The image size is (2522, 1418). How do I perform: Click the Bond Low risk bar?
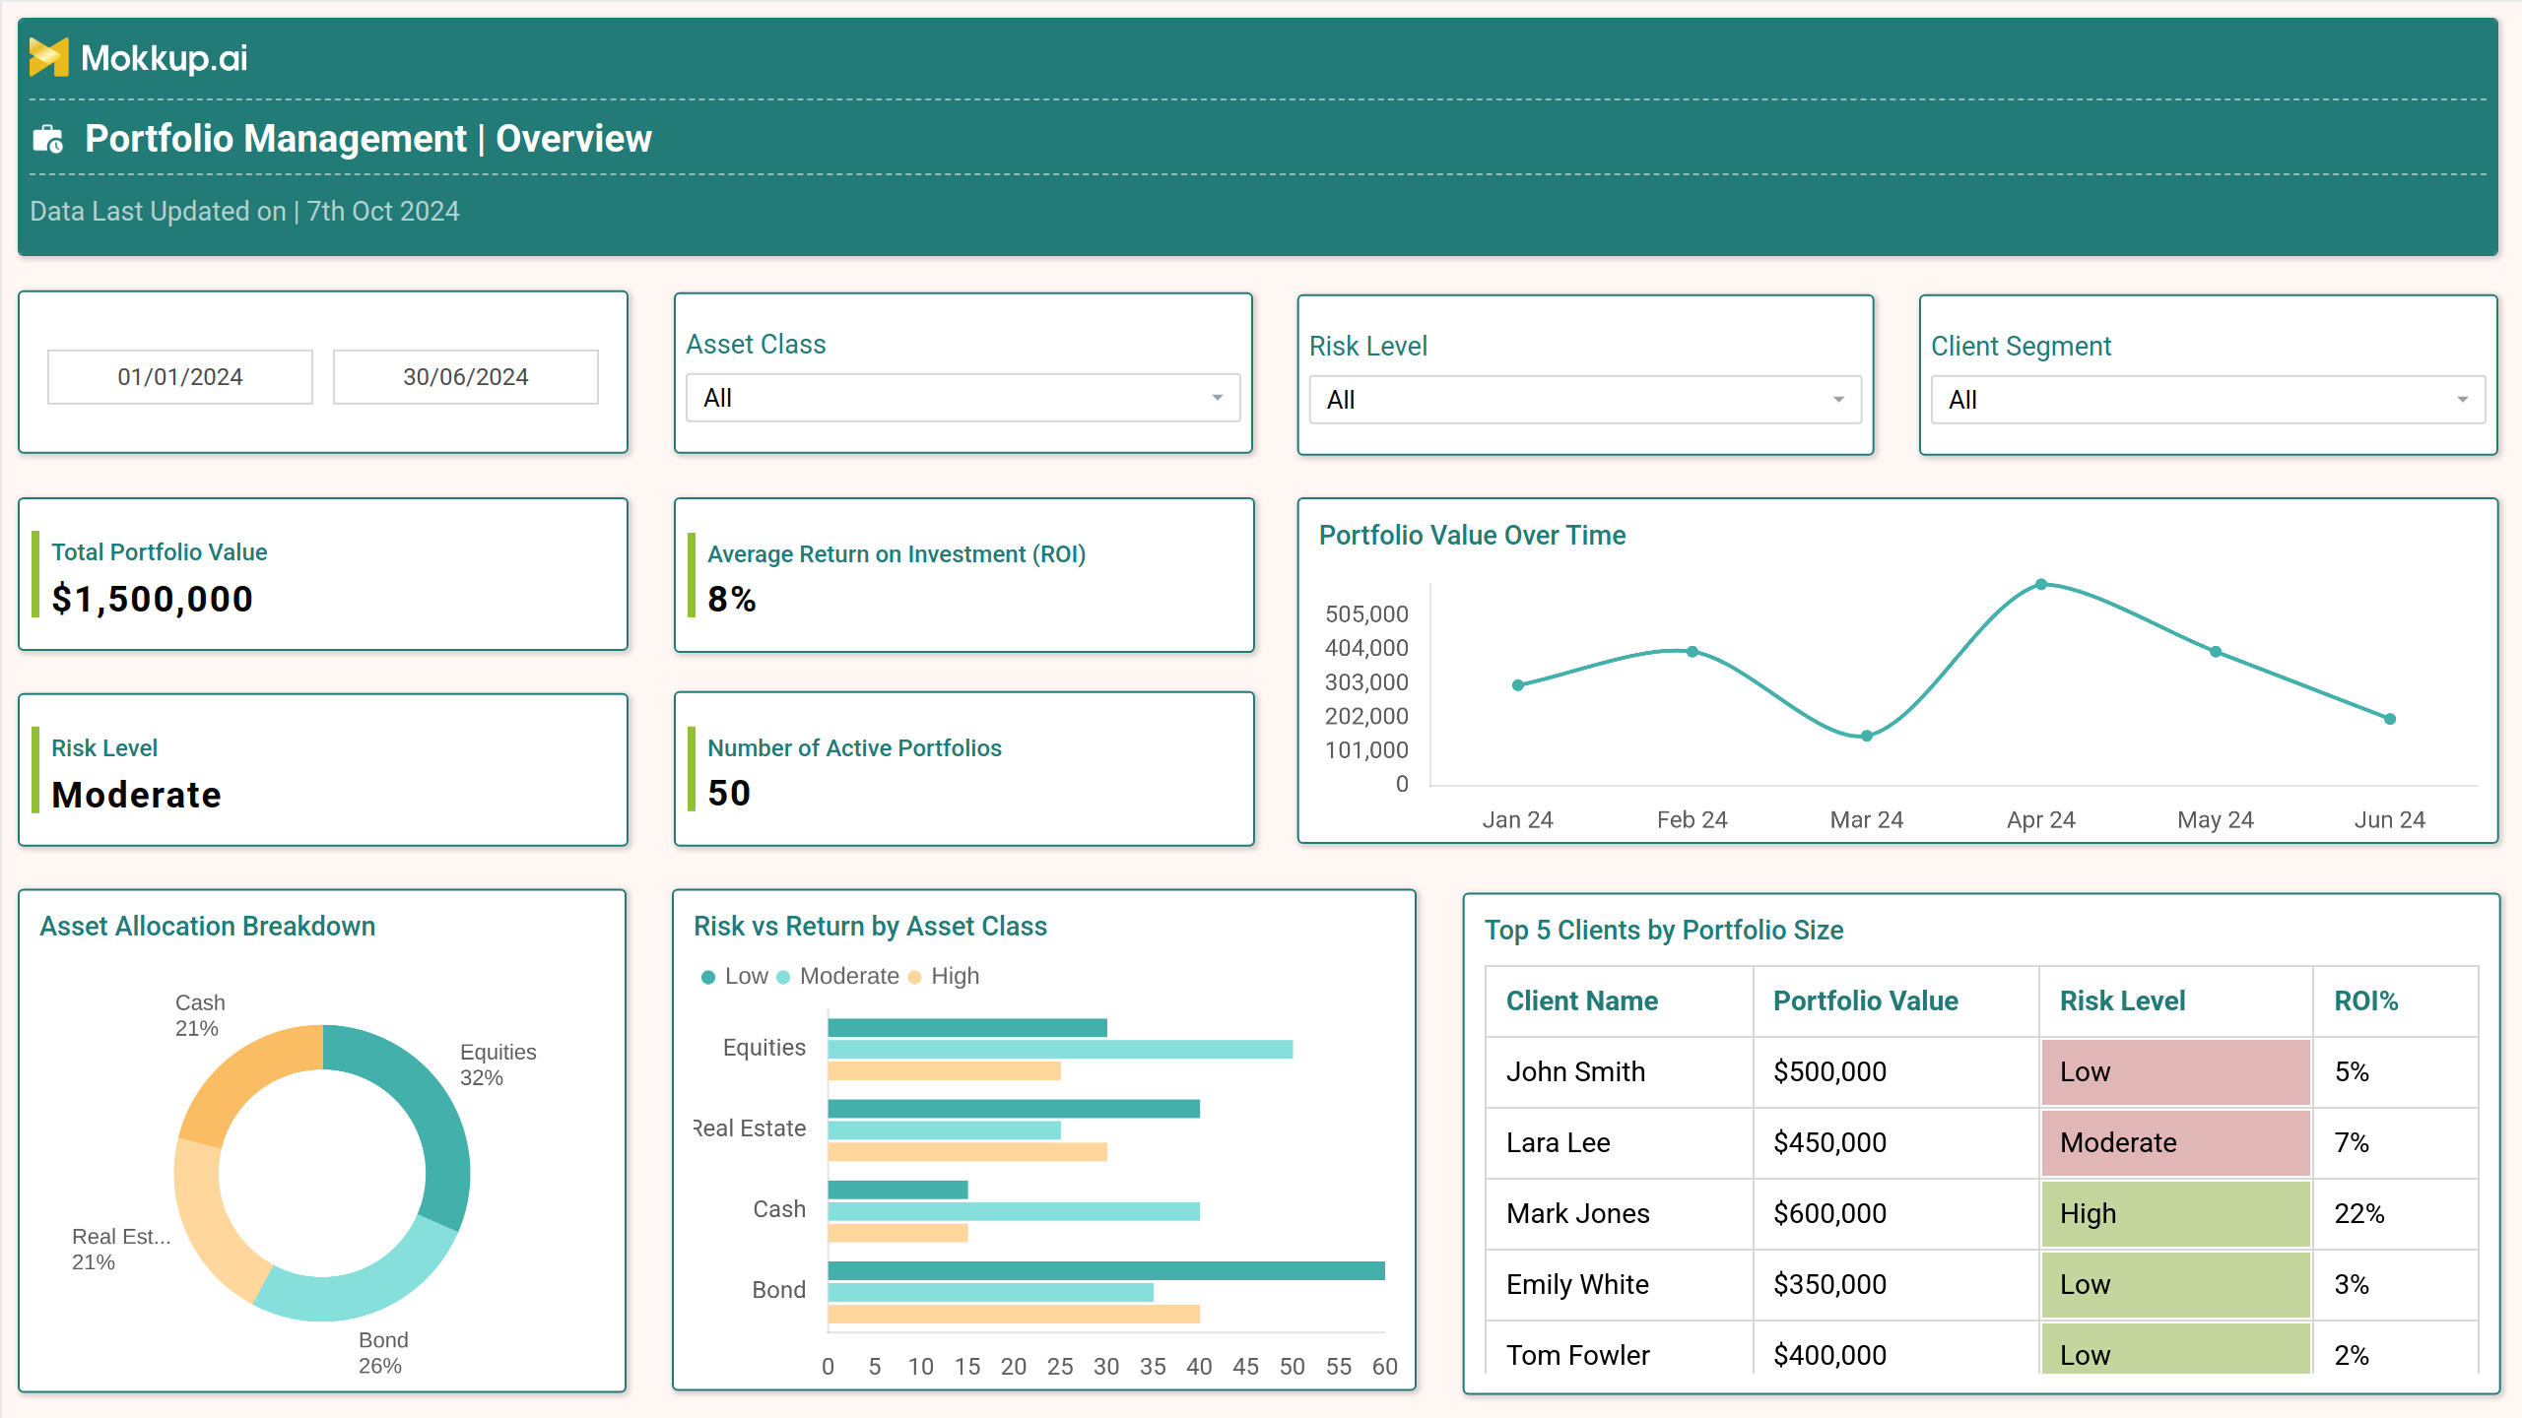pyautogui.click(x=1106, y=1270)
